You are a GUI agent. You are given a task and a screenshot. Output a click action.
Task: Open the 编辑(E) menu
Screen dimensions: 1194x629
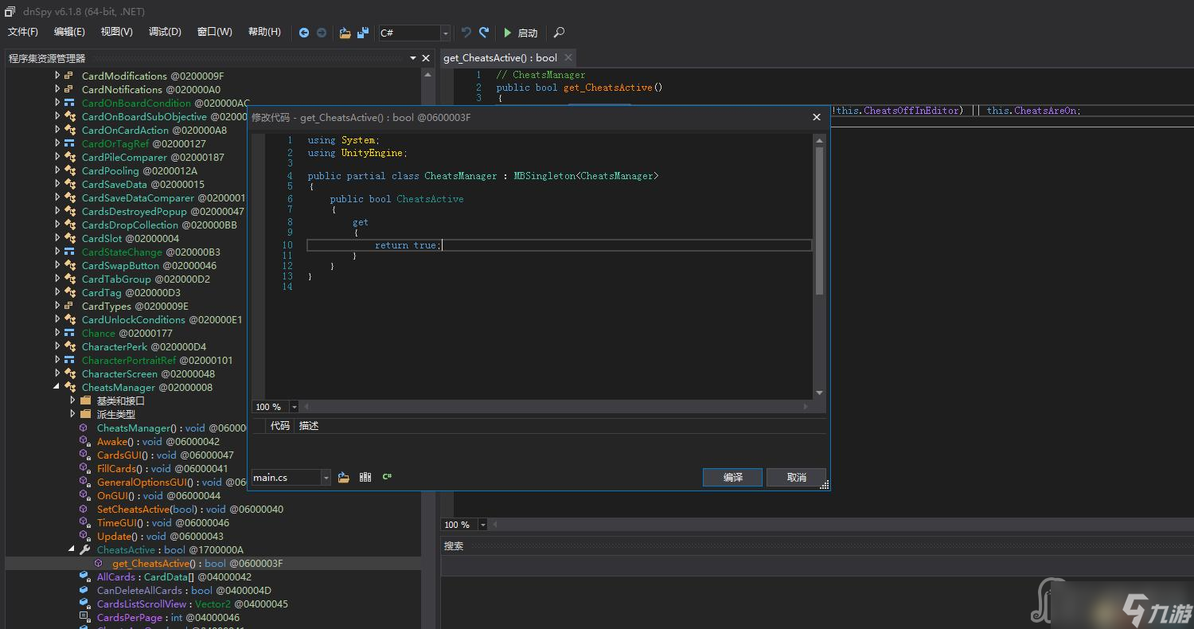(69, 32)
